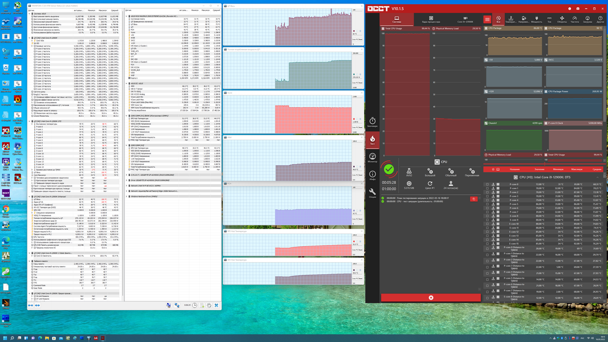608x342 pixels.
Task: Switch to the Система tab in OCCT
Action: tap(396, 19)
